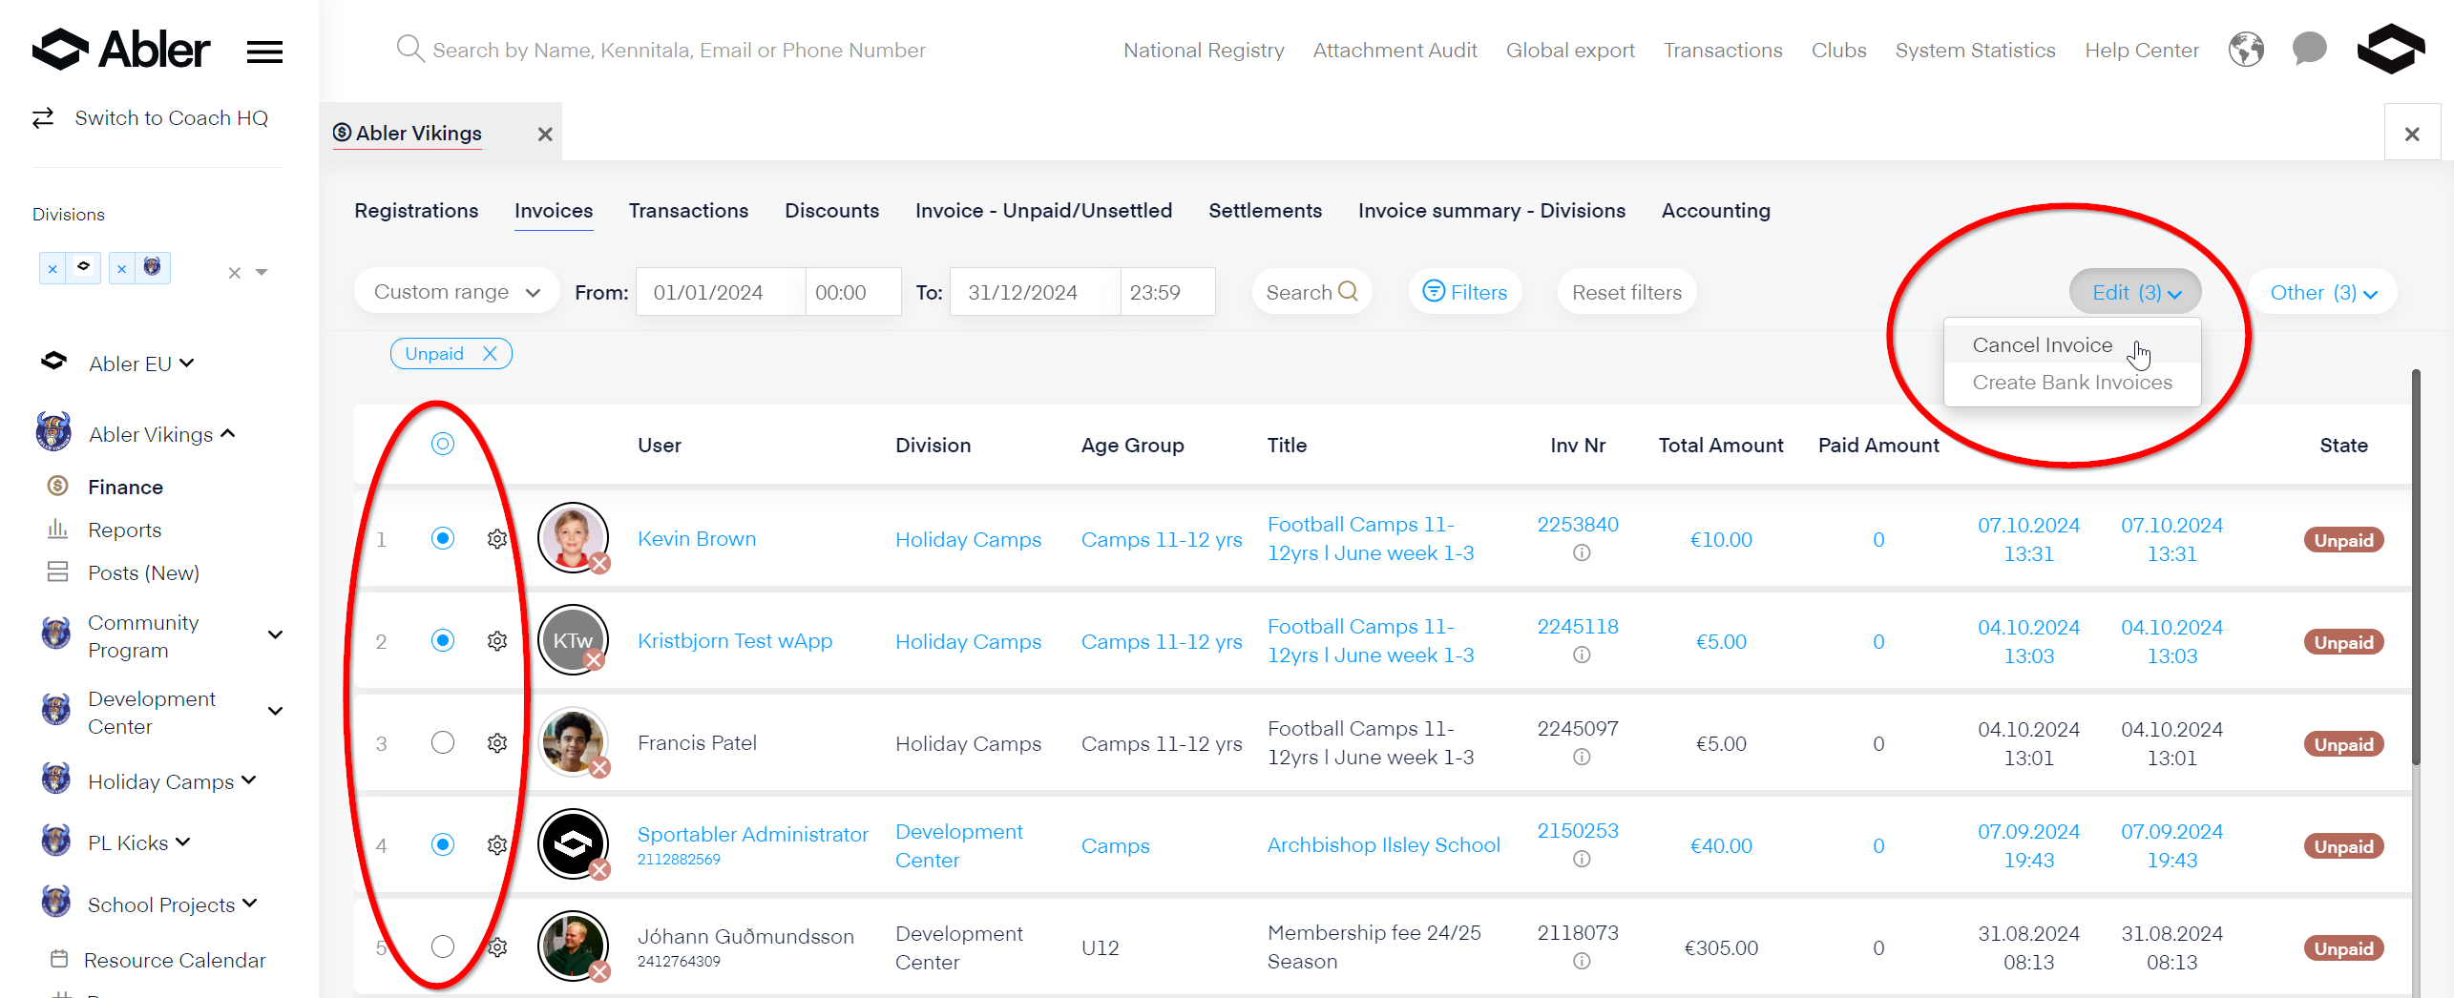2454x998 pixels.
Task: Switch to the Registrations tab
Action: point(416,211)
